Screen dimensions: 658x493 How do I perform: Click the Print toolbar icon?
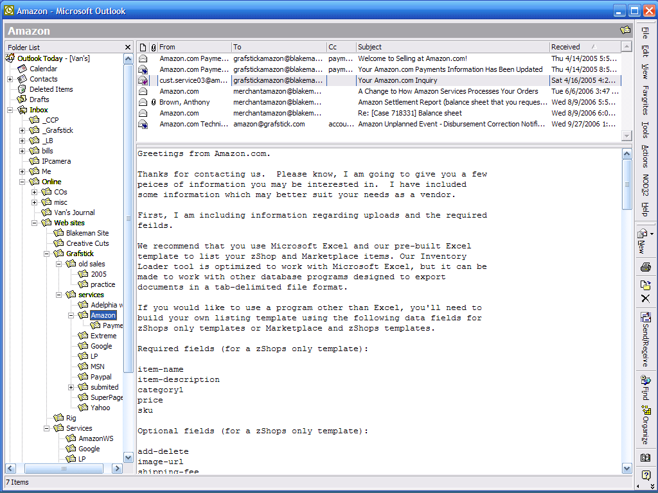pyautogui.click(x=645, y=267)
